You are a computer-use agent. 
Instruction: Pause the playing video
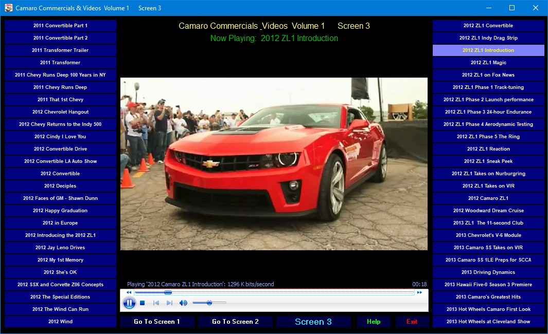click(129, 303)
